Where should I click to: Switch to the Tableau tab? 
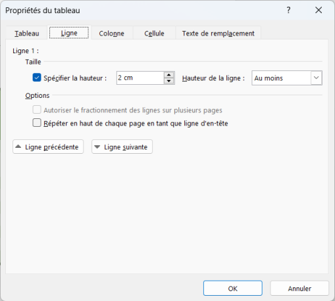click(27, 34)
